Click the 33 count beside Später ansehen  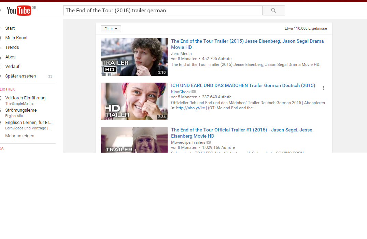[50, 76]
